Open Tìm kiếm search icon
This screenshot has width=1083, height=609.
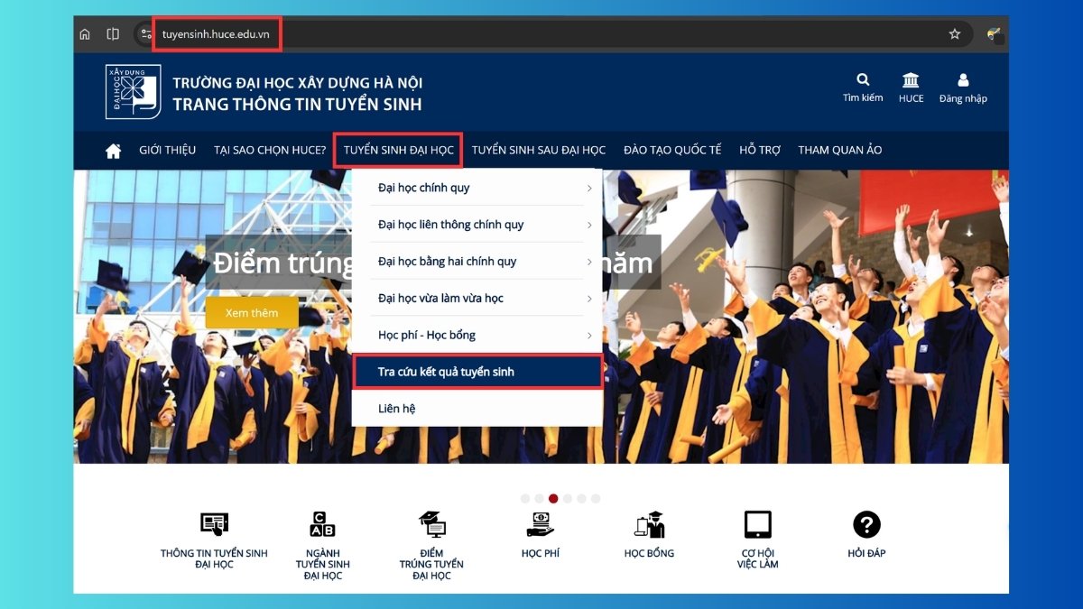[x=864, y=79]
